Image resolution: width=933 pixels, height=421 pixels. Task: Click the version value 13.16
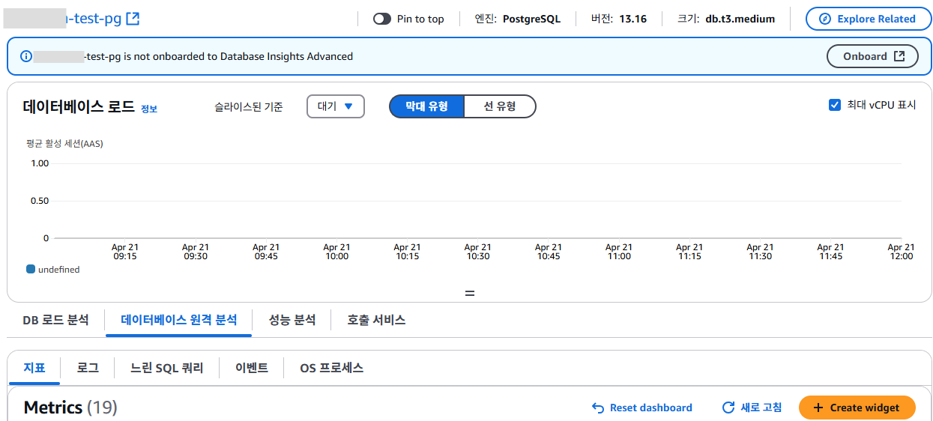point(632,19)
